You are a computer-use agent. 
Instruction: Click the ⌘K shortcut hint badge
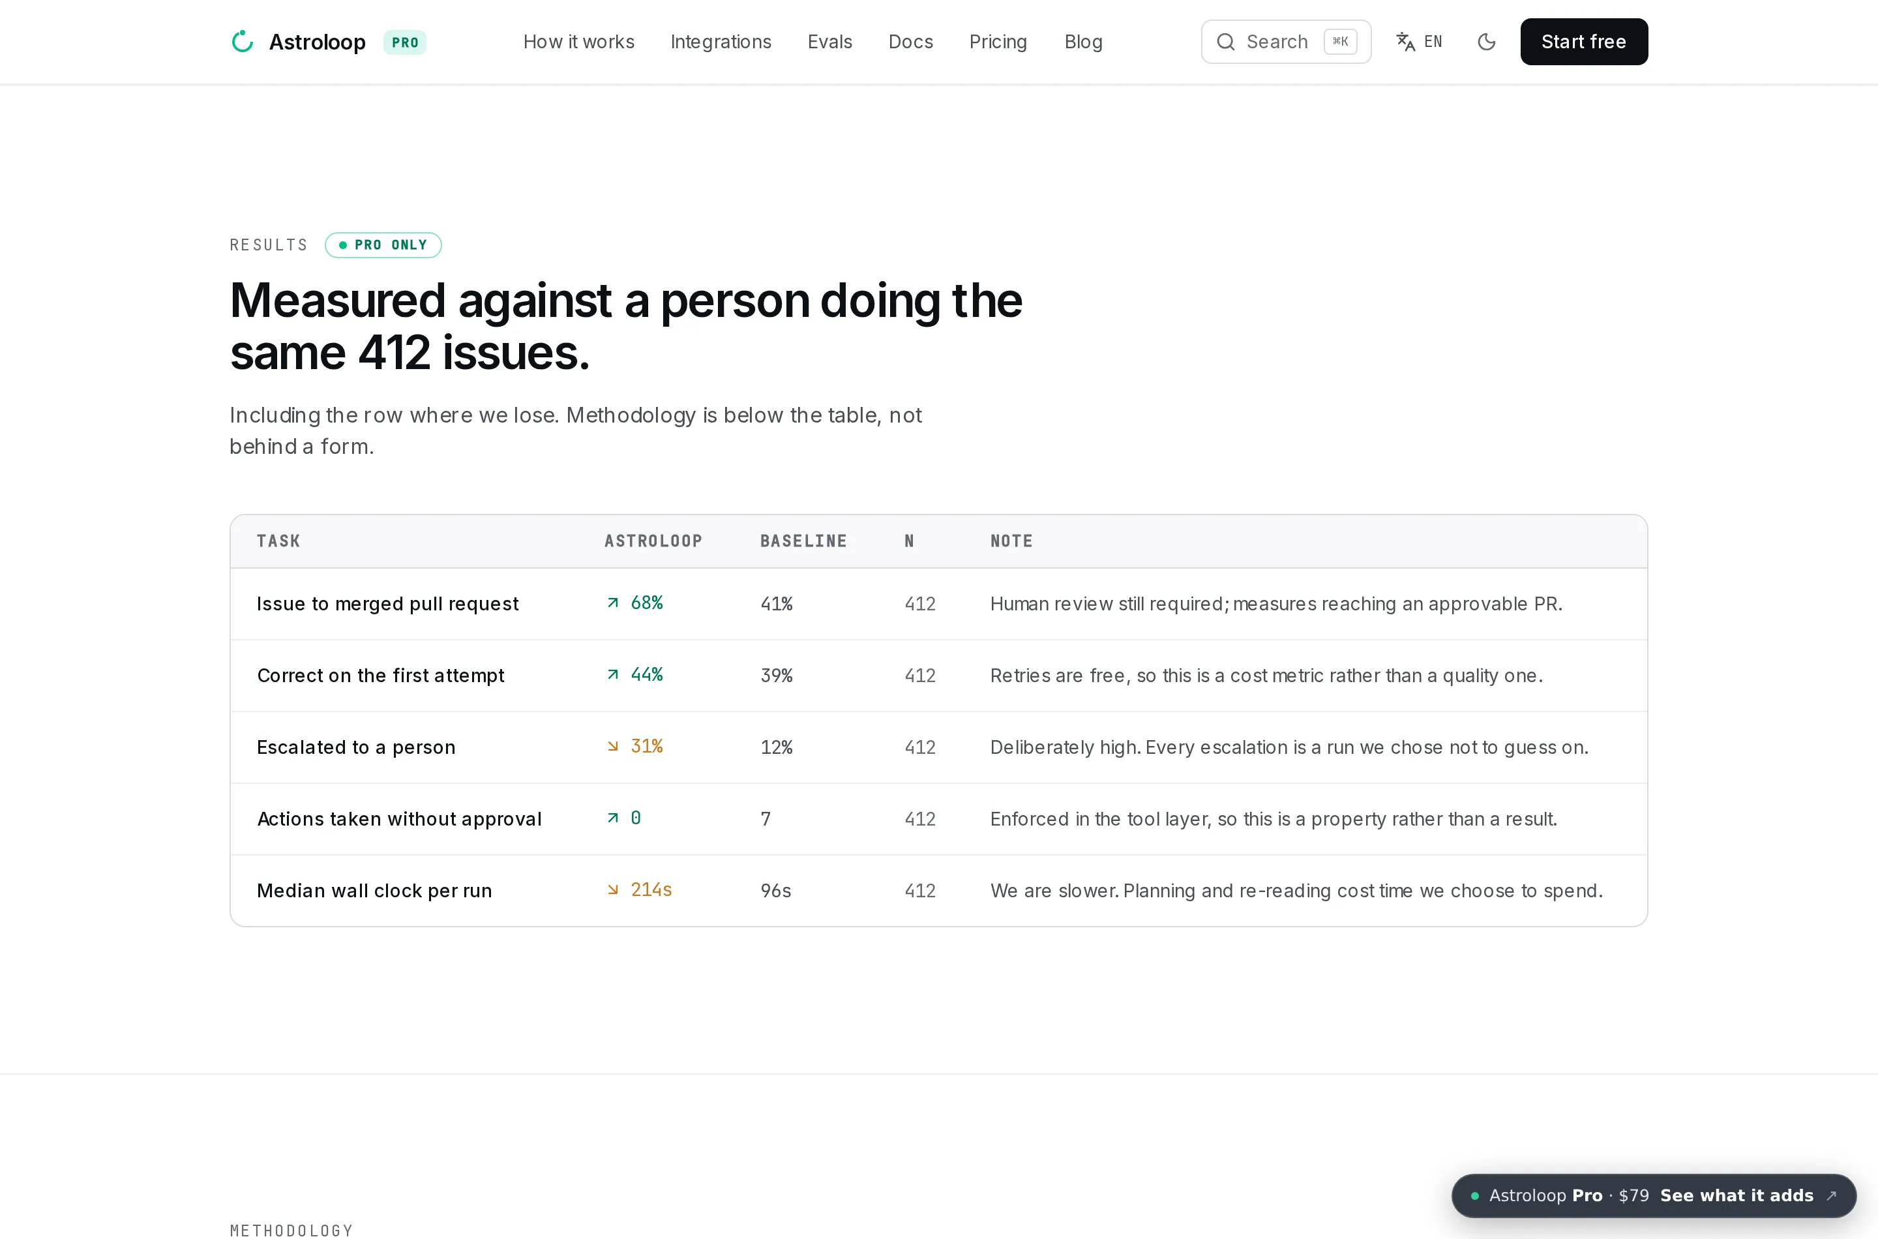[1340, 42]
